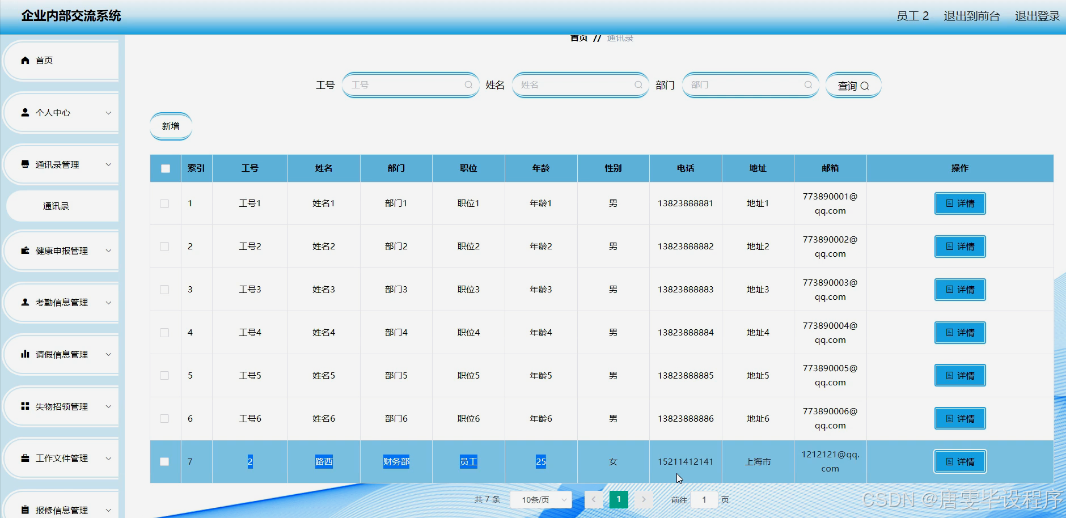Click the 通讯录管理 sidebar icon
The height and width of the screenshot is (518, 1066).
click(x=25, y=164)
